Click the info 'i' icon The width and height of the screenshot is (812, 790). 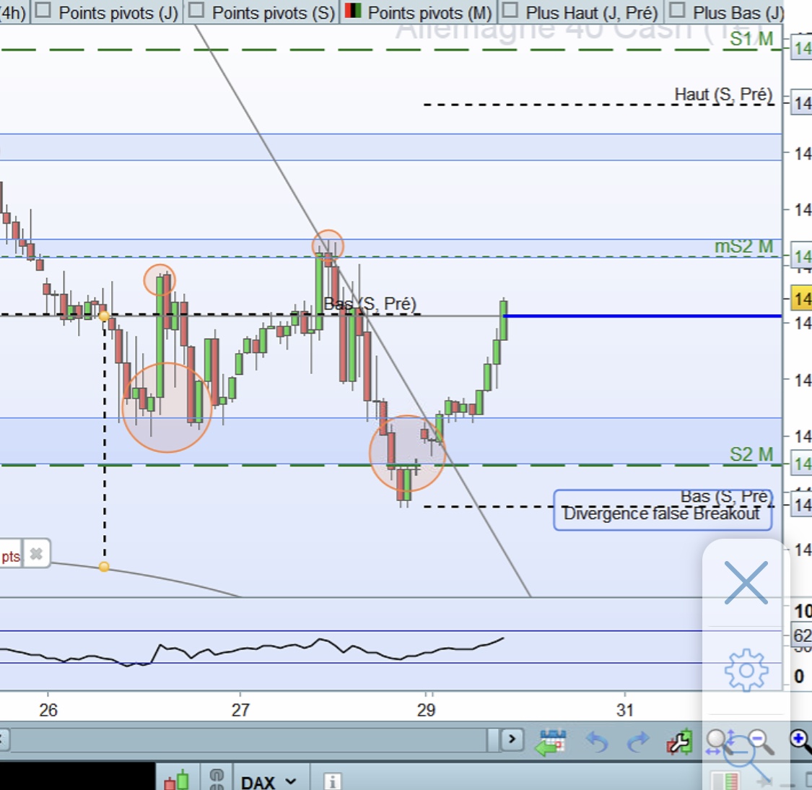pos(332,781)
